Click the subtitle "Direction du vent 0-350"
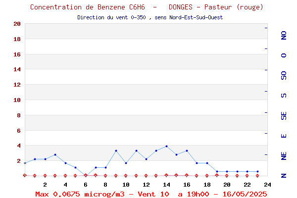 [x=111, y=17]
